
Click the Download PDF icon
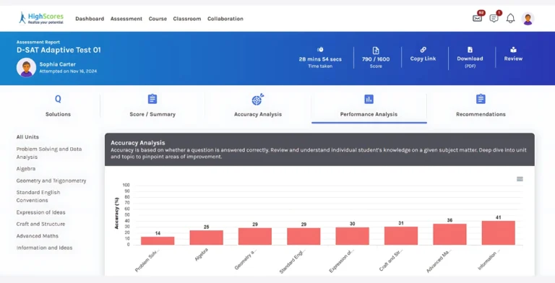(x=470, y=50)
